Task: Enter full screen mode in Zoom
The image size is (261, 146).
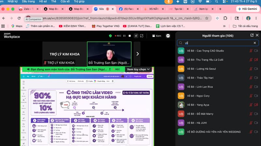Action: click(x=142, y=36)
